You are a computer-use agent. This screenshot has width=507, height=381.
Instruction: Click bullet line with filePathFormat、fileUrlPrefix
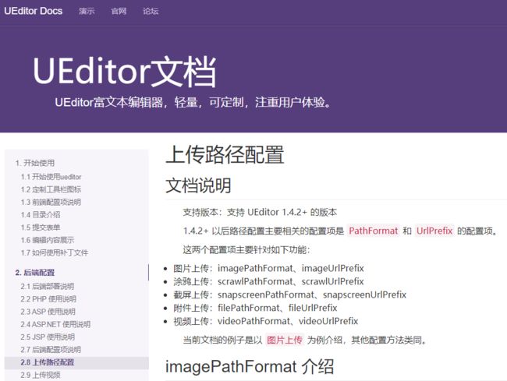click(255, 308)
